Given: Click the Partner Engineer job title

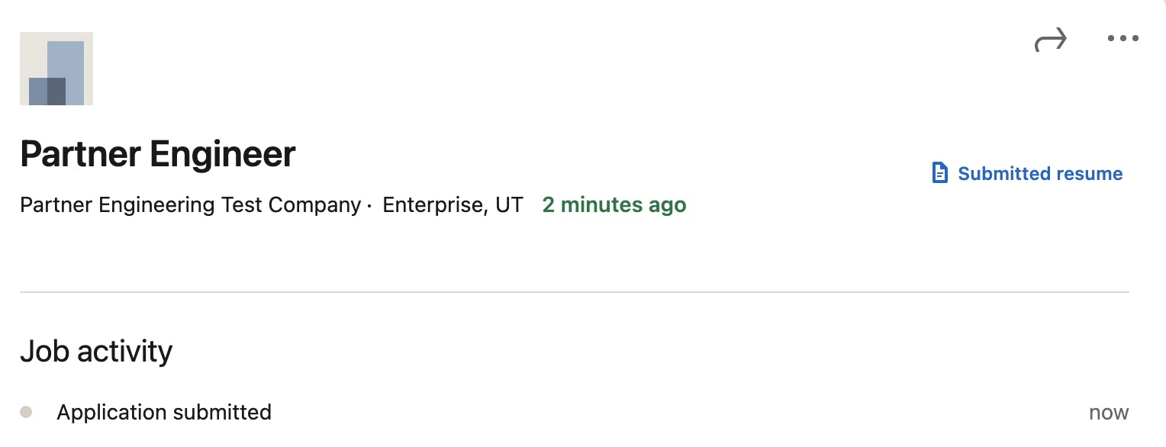Looking at the screenshot, I should click(157, 153).
